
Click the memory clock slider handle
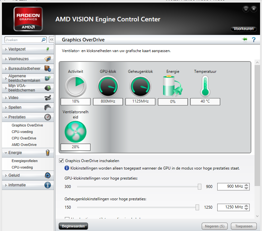click(197, 207)
